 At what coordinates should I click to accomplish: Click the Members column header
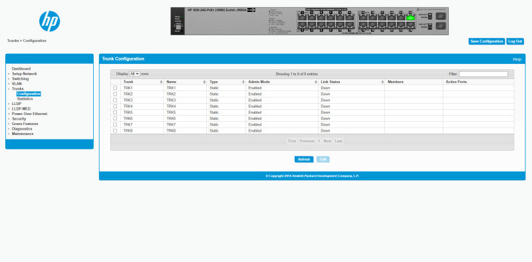[414, 82]
